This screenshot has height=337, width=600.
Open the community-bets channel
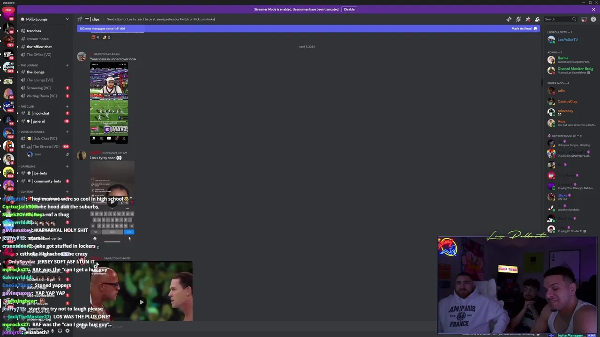(44, 181)
